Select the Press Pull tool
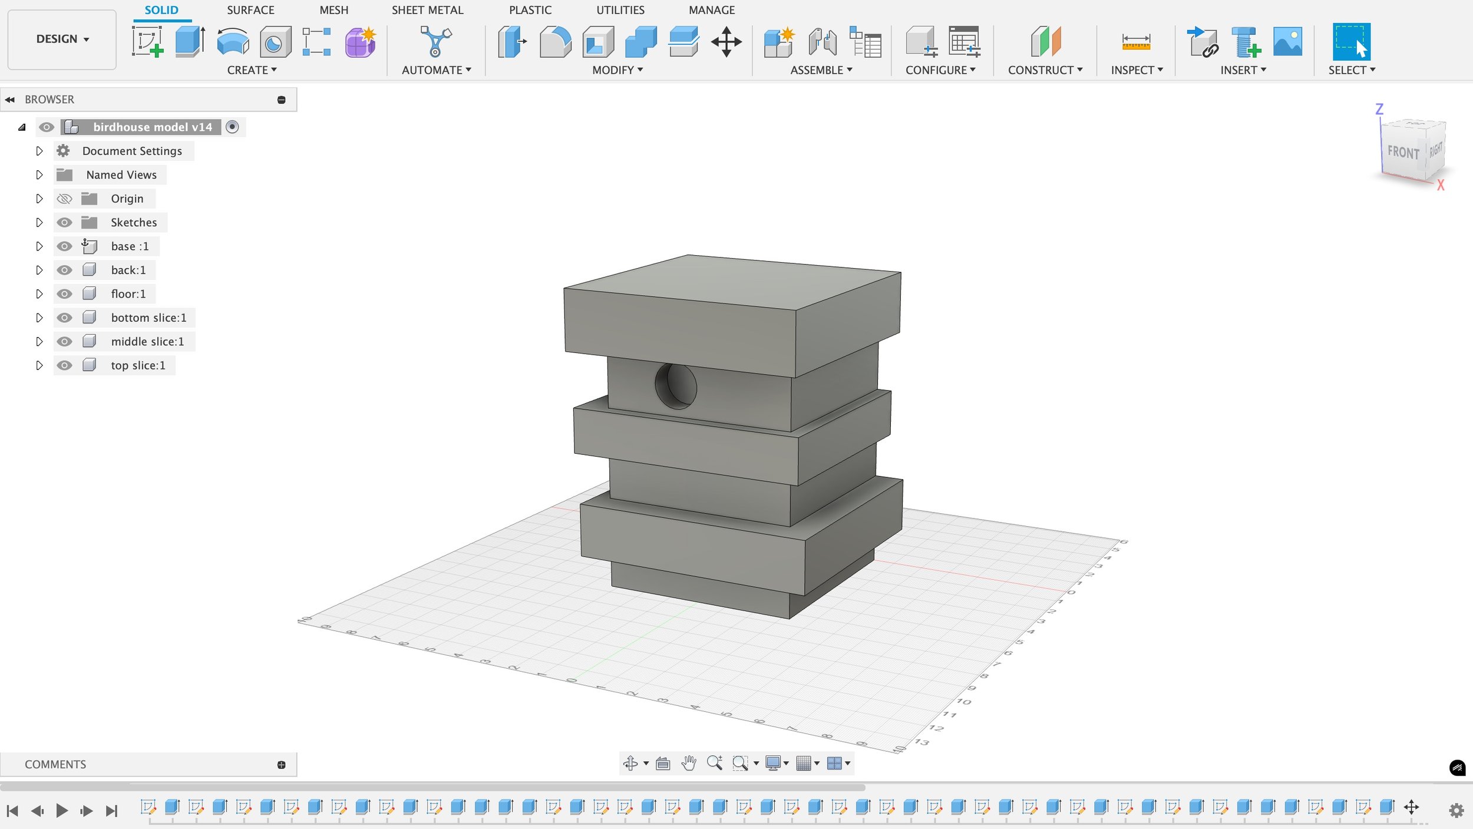 point(511,42)
